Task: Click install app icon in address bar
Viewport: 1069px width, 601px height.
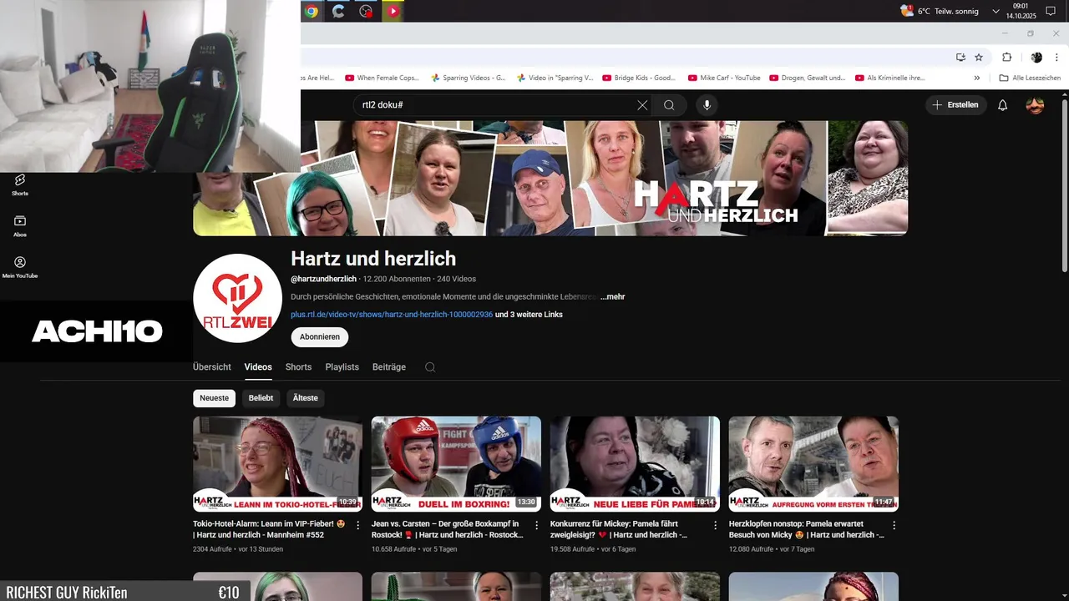Action: tap(960, 57)
